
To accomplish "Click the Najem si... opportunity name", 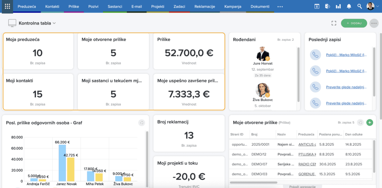I will [286, 145].
